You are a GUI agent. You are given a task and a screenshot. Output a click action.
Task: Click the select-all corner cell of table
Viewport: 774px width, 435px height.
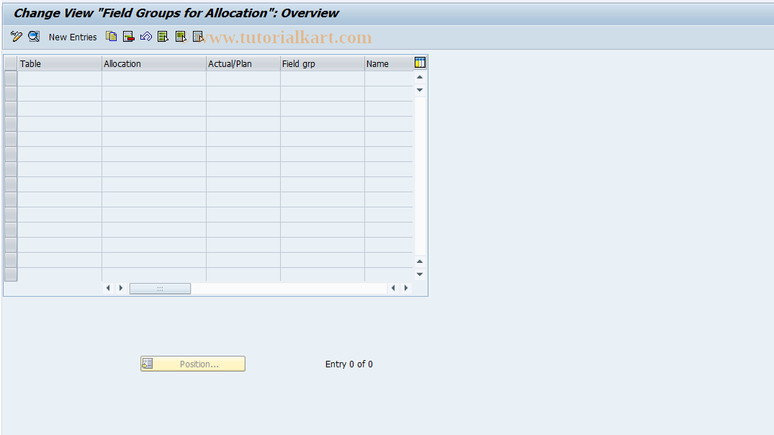(11, 63)
